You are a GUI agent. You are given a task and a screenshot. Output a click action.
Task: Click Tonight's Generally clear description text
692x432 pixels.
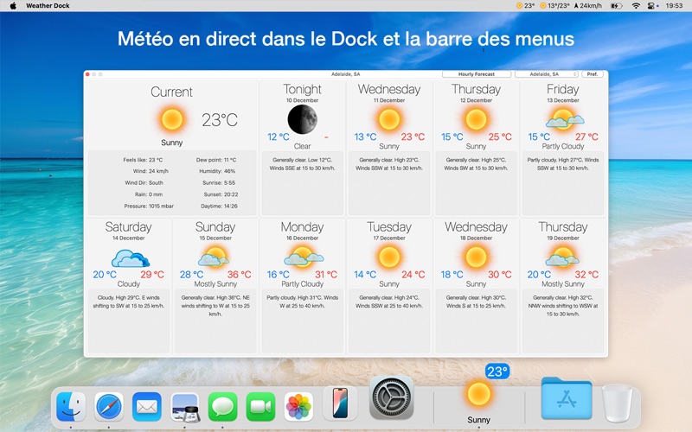click(x=302, y=164)
